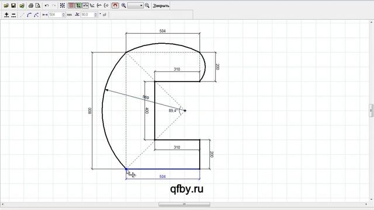This screenshot has width=374, height=210.
Task: Undo the last action
Action: 47,5
